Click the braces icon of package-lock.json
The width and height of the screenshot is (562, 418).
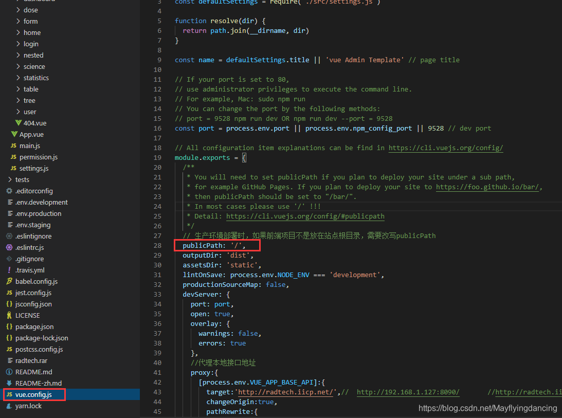[x=9, y=338]
